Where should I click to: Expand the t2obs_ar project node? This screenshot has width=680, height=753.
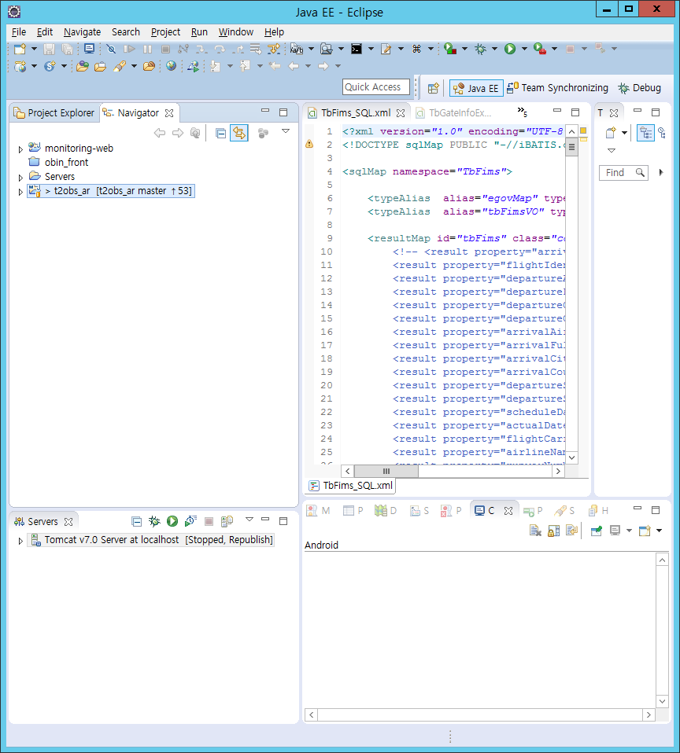pyautogui.click(x=20, y=192)
